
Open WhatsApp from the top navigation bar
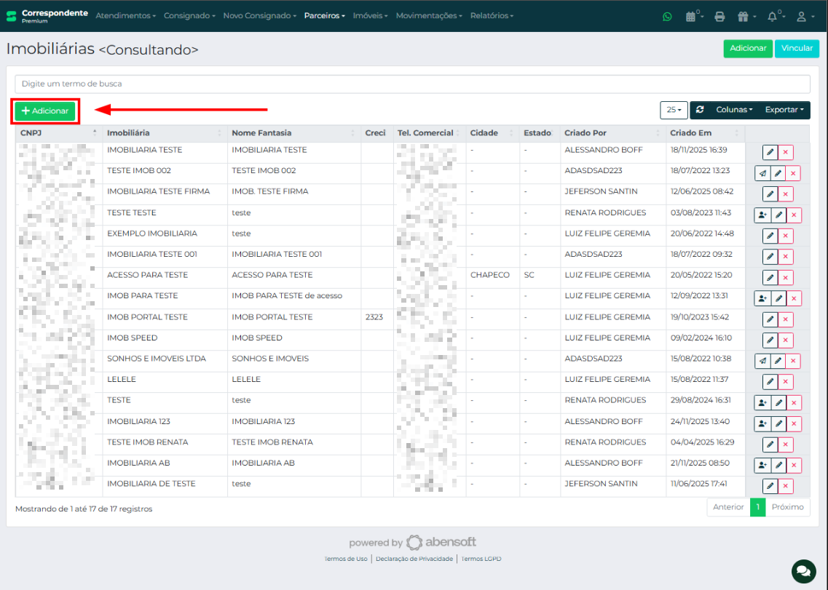pyautogui.click(x=667, y=16)
